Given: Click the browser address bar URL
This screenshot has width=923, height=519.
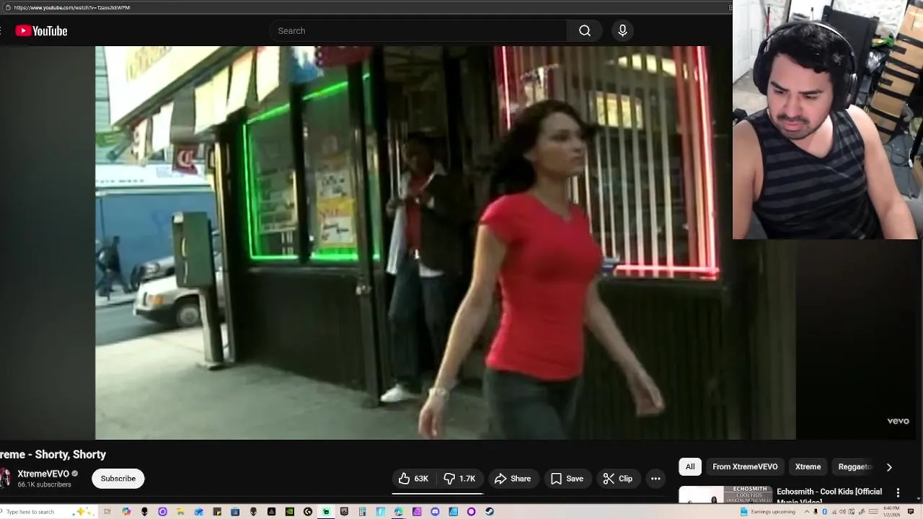Looking at the screenshot, I should pyautogui.click(x=72, y=7).
